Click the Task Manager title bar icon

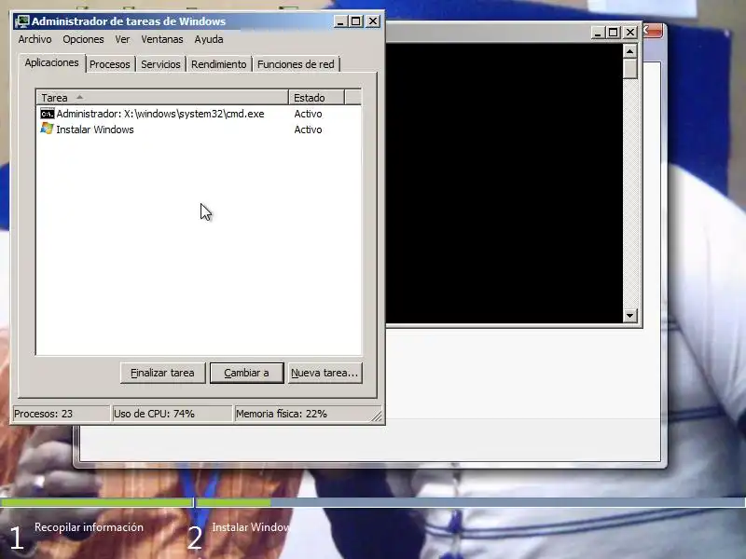(21, 21)
